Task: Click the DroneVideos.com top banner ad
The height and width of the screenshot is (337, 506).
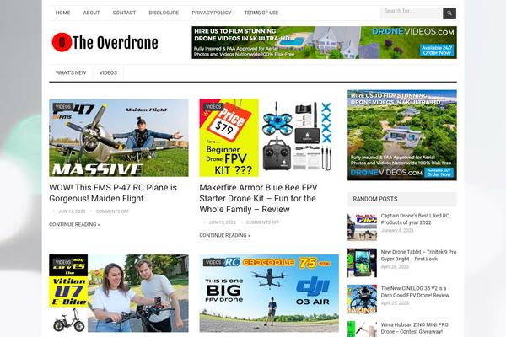Action: coord(324,43)
